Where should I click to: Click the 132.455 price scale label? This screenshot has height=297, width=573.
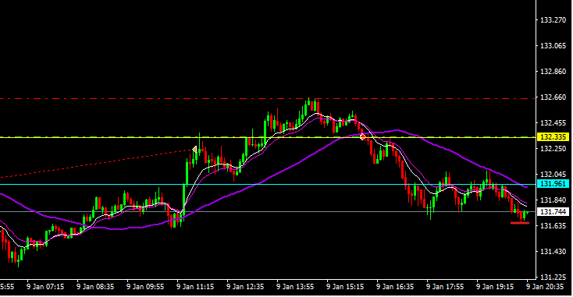tap(553, 123)
